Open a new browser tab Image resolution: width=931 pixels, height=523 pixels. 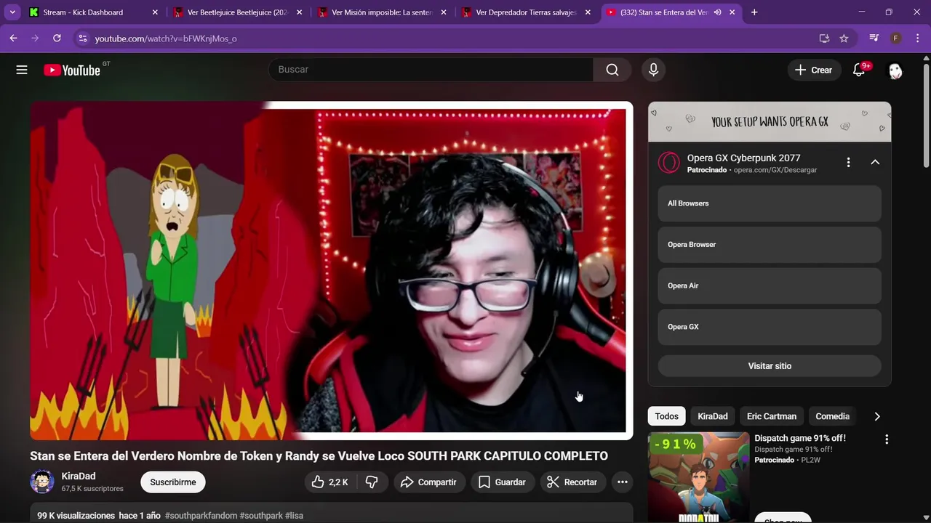coord(754,12)
